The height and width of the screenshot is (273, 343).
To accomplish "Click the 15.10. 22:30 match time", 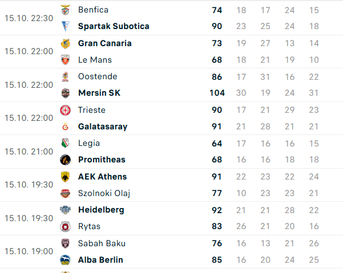I will 29,18.
